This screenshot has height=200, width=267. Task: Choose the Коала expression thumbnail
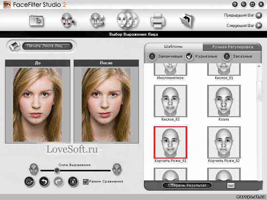pyautogui.click(x=224, y=101)
